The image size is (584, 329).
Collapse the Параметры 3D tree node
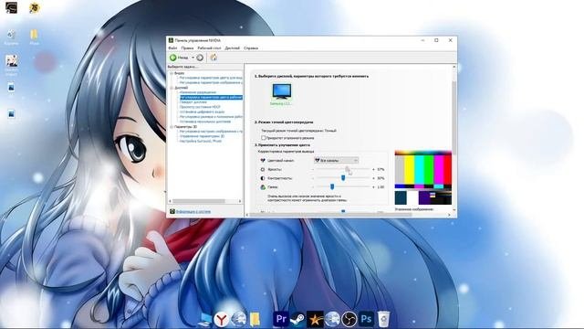click(172, 127)
